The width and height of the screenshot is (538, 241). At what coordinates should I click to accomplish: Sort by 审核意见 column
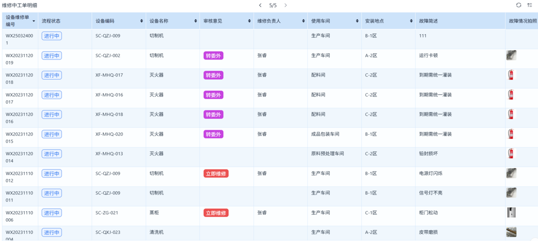(x=249, y=21)
